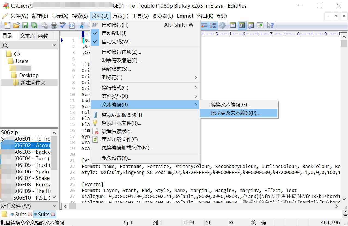Select the Desktop folder in tree
This screenshot has height=226, width=348.
(x=29, y=75)
